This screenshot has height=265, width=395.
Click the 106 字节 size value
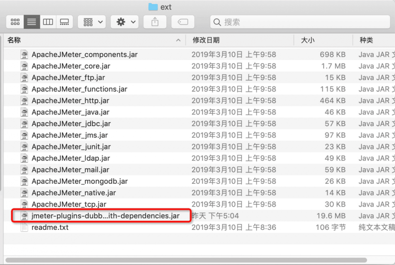tap(331, 227)
